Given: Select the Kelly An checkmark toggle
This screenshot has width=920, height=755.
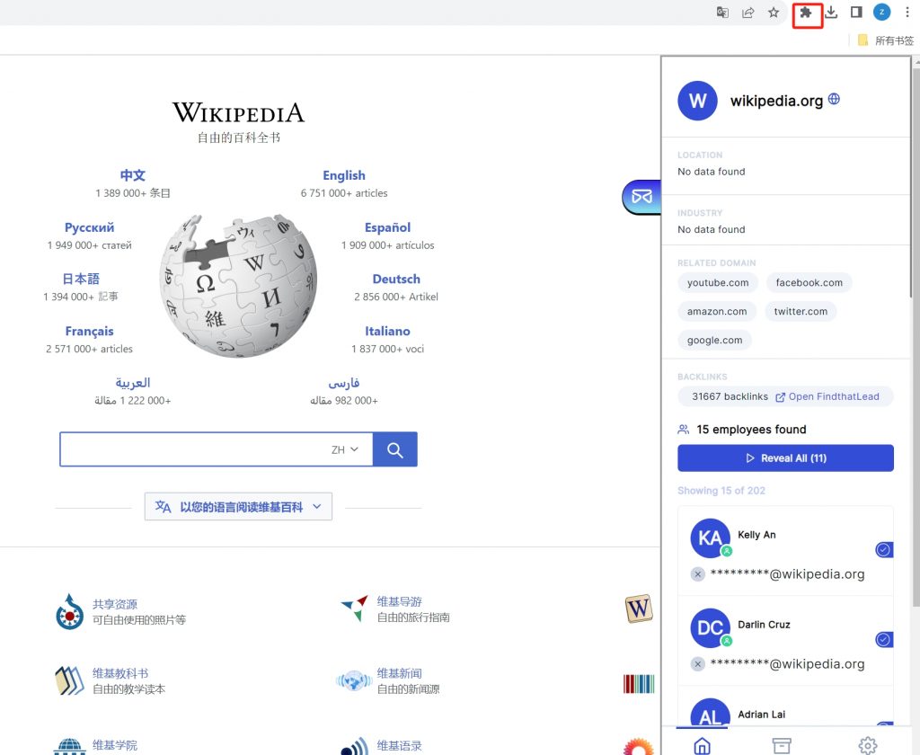Looking at the screenshot, I should click(884, 549).
